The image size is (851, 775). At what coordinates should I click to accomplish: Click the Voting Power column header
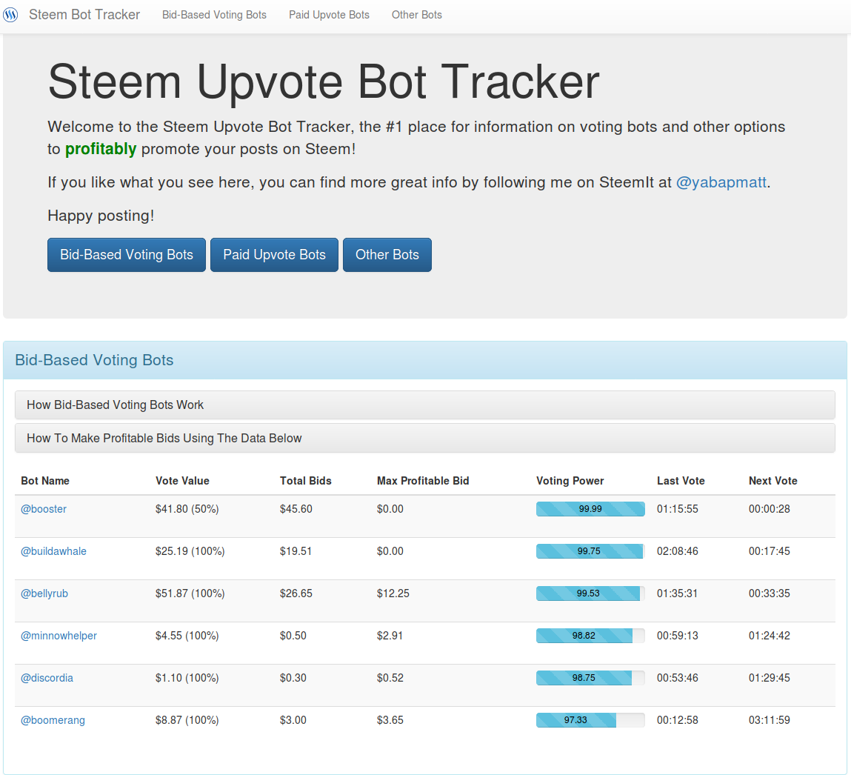click(570, 481)
